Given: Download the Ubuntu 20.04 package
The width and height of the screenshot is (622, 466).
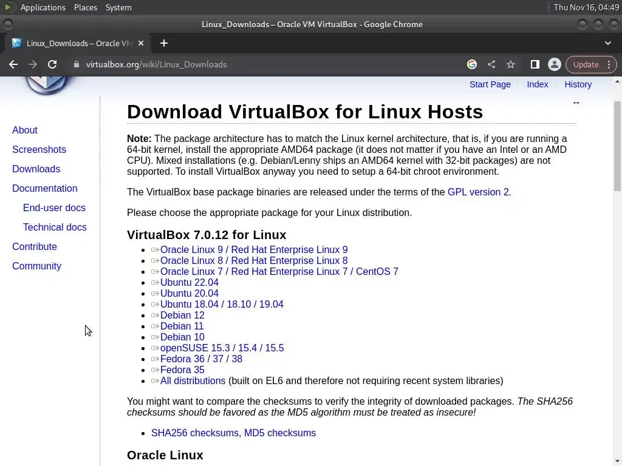Looking at the screenshot, I should pos(190,293).
